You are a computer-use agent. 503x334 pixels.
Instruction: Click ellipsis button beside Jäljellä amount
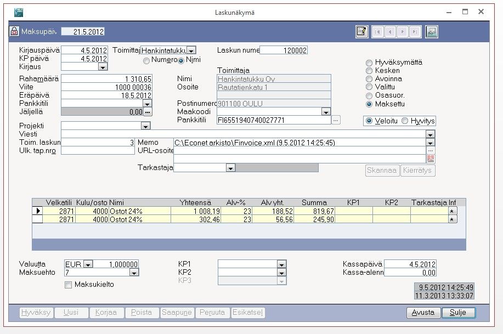click(x=147, y=112)
